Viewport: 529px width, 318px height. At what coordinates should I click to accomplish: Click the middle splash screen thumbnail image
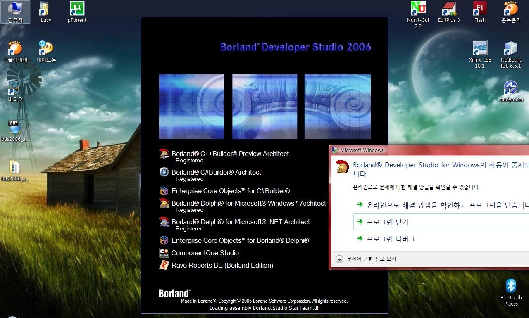(x=264, y=107)
